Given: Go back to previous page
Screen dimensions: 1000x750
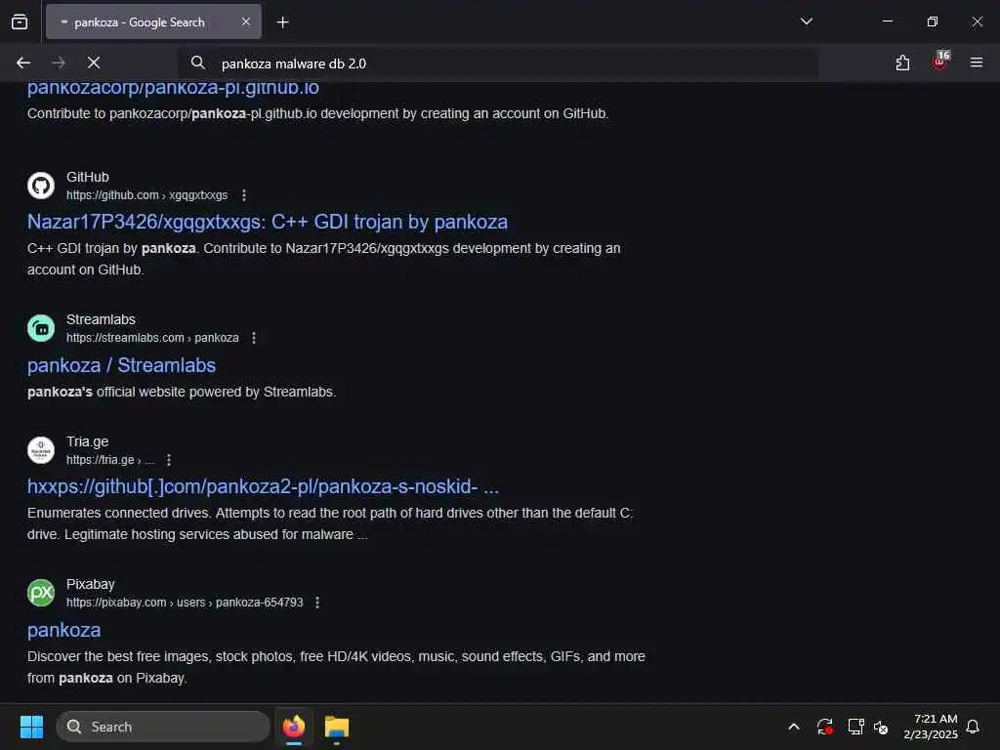Looking at the screenshot, I should (x=23, y=62).
